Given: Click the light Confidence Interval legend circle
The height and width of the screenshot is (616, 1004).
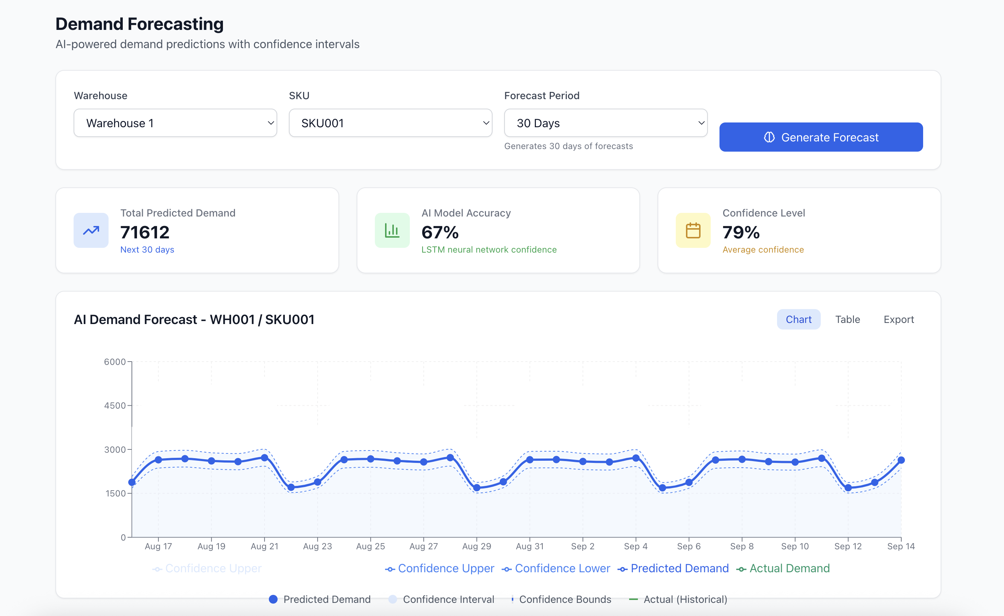Looking at the screenshot, I should pos(392,599).
